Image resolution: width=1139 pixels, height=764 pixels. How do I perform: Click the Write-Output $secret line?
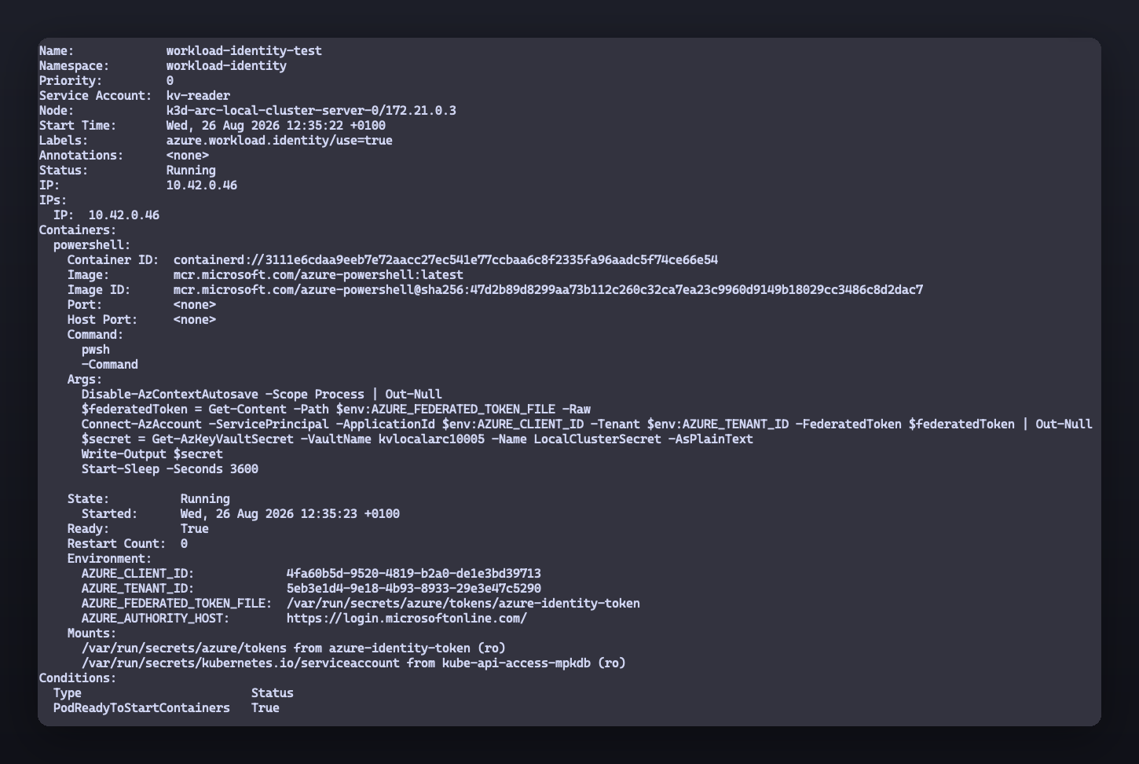tap(152, 454)
